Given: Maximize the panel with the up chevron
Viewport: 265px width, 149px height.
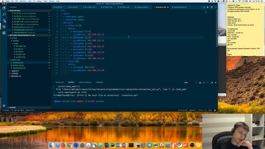Looking at the screenshot, I should pyautogui.click(x=208, y=83).
